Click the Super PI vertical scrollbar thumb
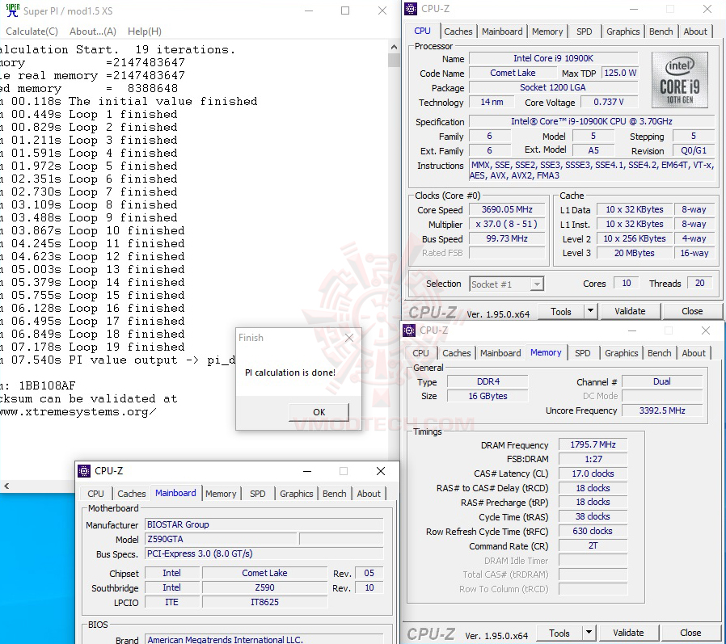Image resolution: width=726 pixels, height=644 pixels. click(x=394, y=60)
